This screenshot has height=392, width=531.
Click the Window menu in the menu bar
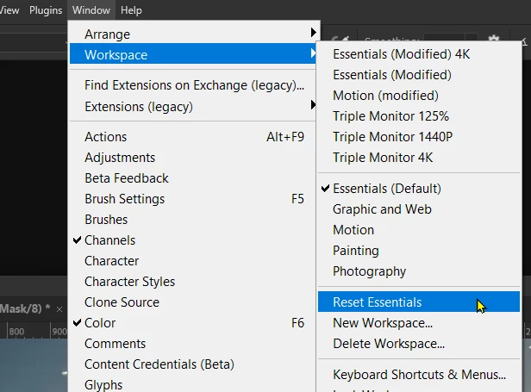click(91, 10)
